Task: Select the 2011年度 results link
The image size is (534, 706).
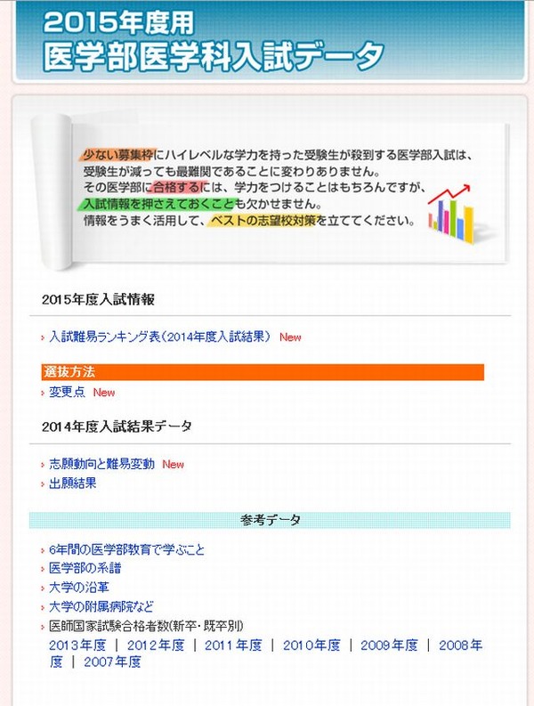Action: [233, 645]
